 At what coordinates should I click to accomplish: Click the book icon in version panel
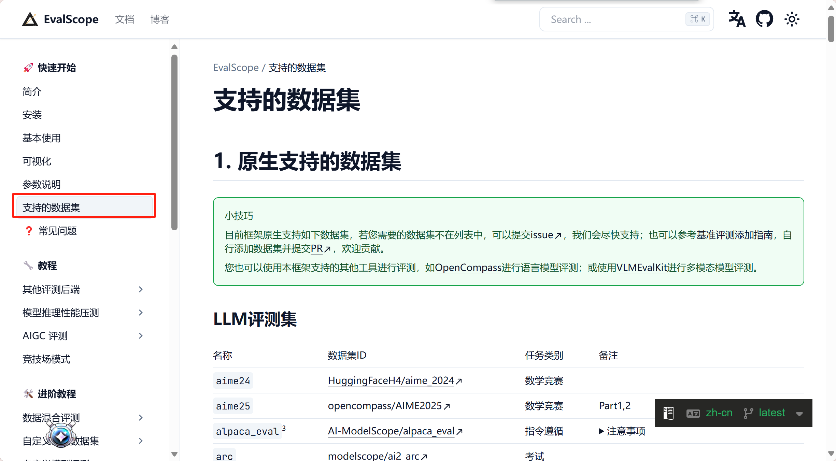click(x=668, y=413)
